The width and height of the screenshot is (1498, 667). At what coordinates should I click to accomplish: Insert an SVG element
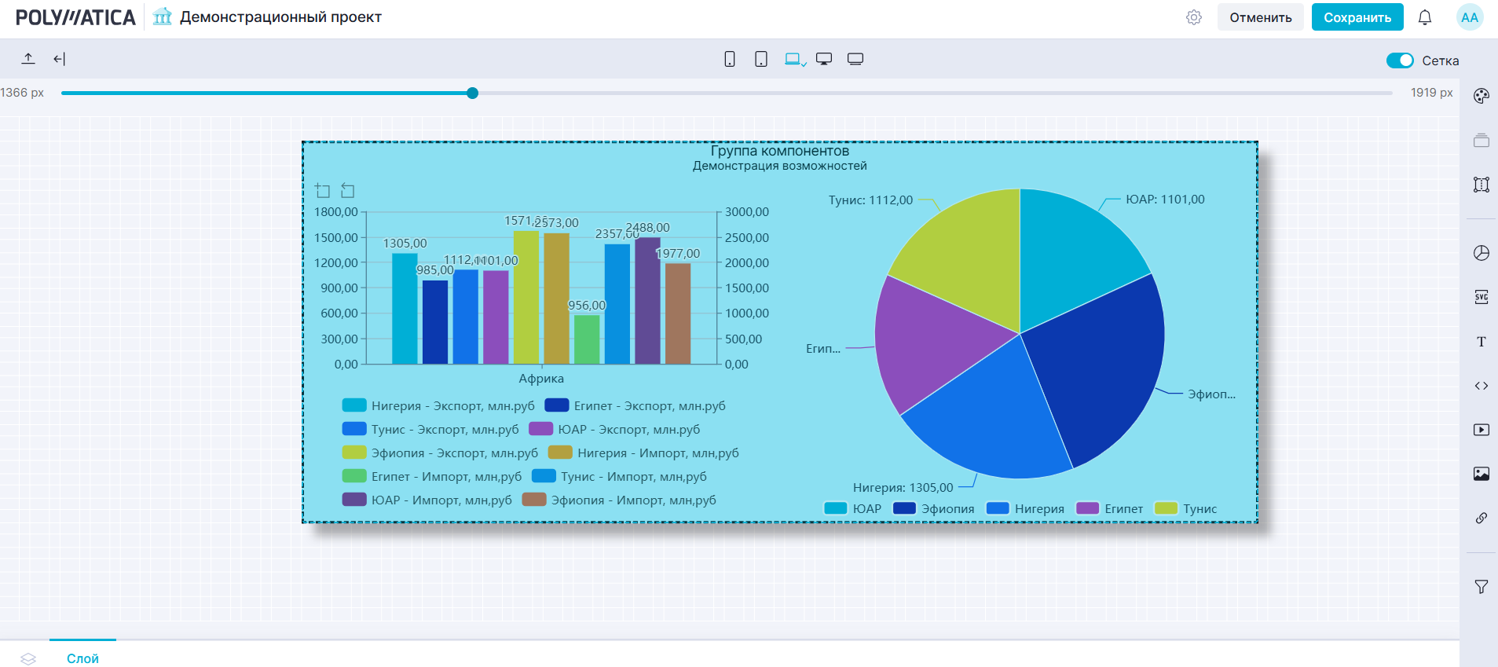coord(1481,297)
